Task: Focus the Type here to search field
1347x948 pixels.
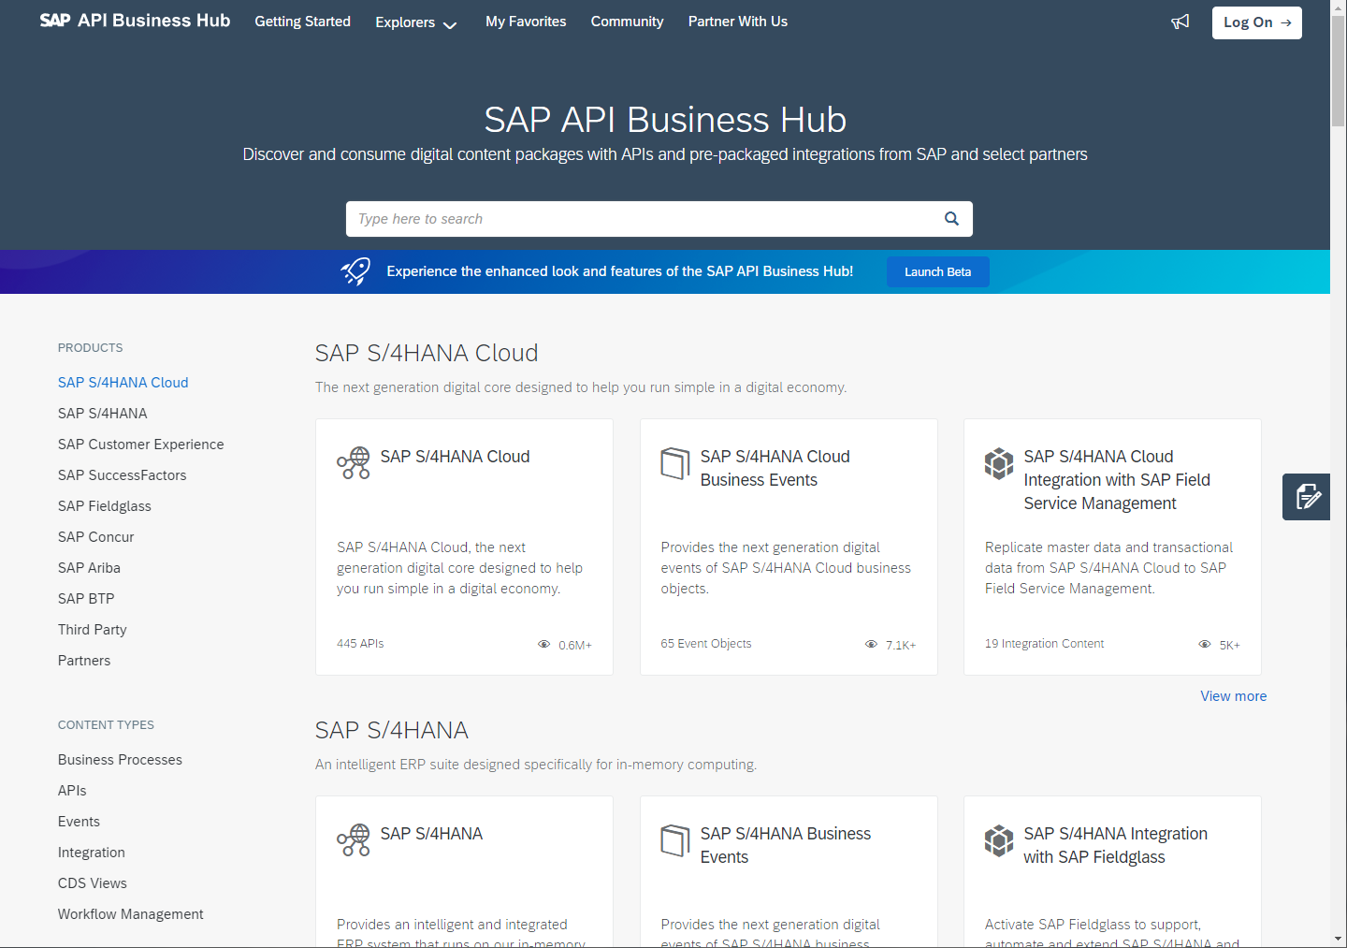Action: [x=659, y=219]
